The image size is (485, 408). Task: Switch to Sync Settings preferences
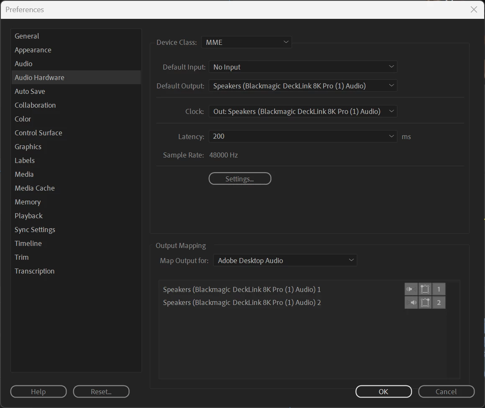[x=76, y=230]
